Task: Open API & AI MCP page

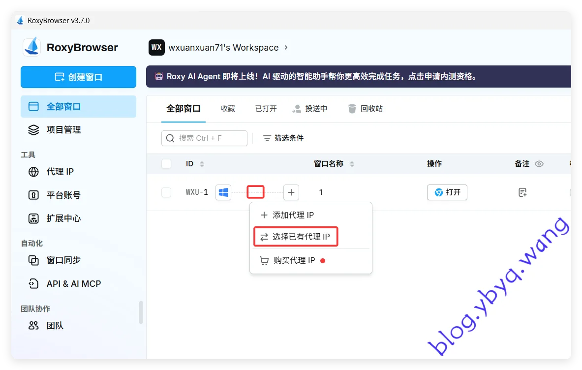Action: tap(73, 284)
